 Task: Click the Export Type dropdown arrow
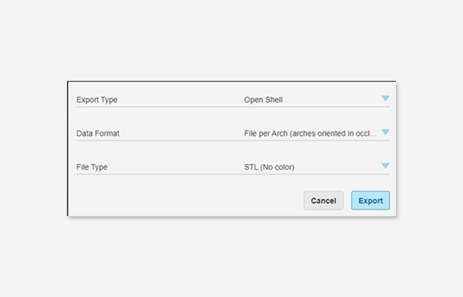coord(385,98)
